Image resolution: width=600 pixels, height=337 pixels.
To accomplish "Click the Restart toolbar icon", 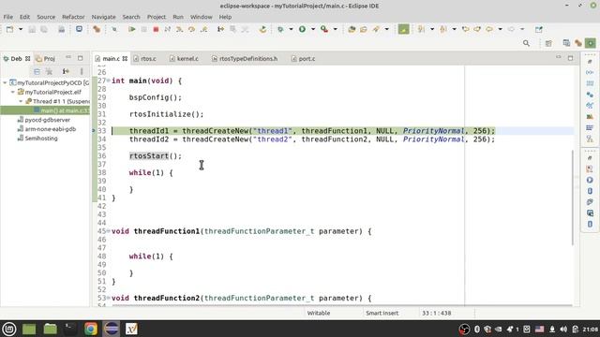I will [x=262, y=29].
